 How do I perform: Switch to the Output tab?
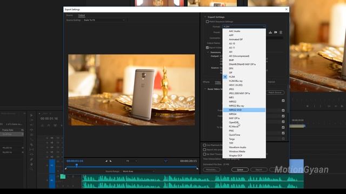pos(82,15)
